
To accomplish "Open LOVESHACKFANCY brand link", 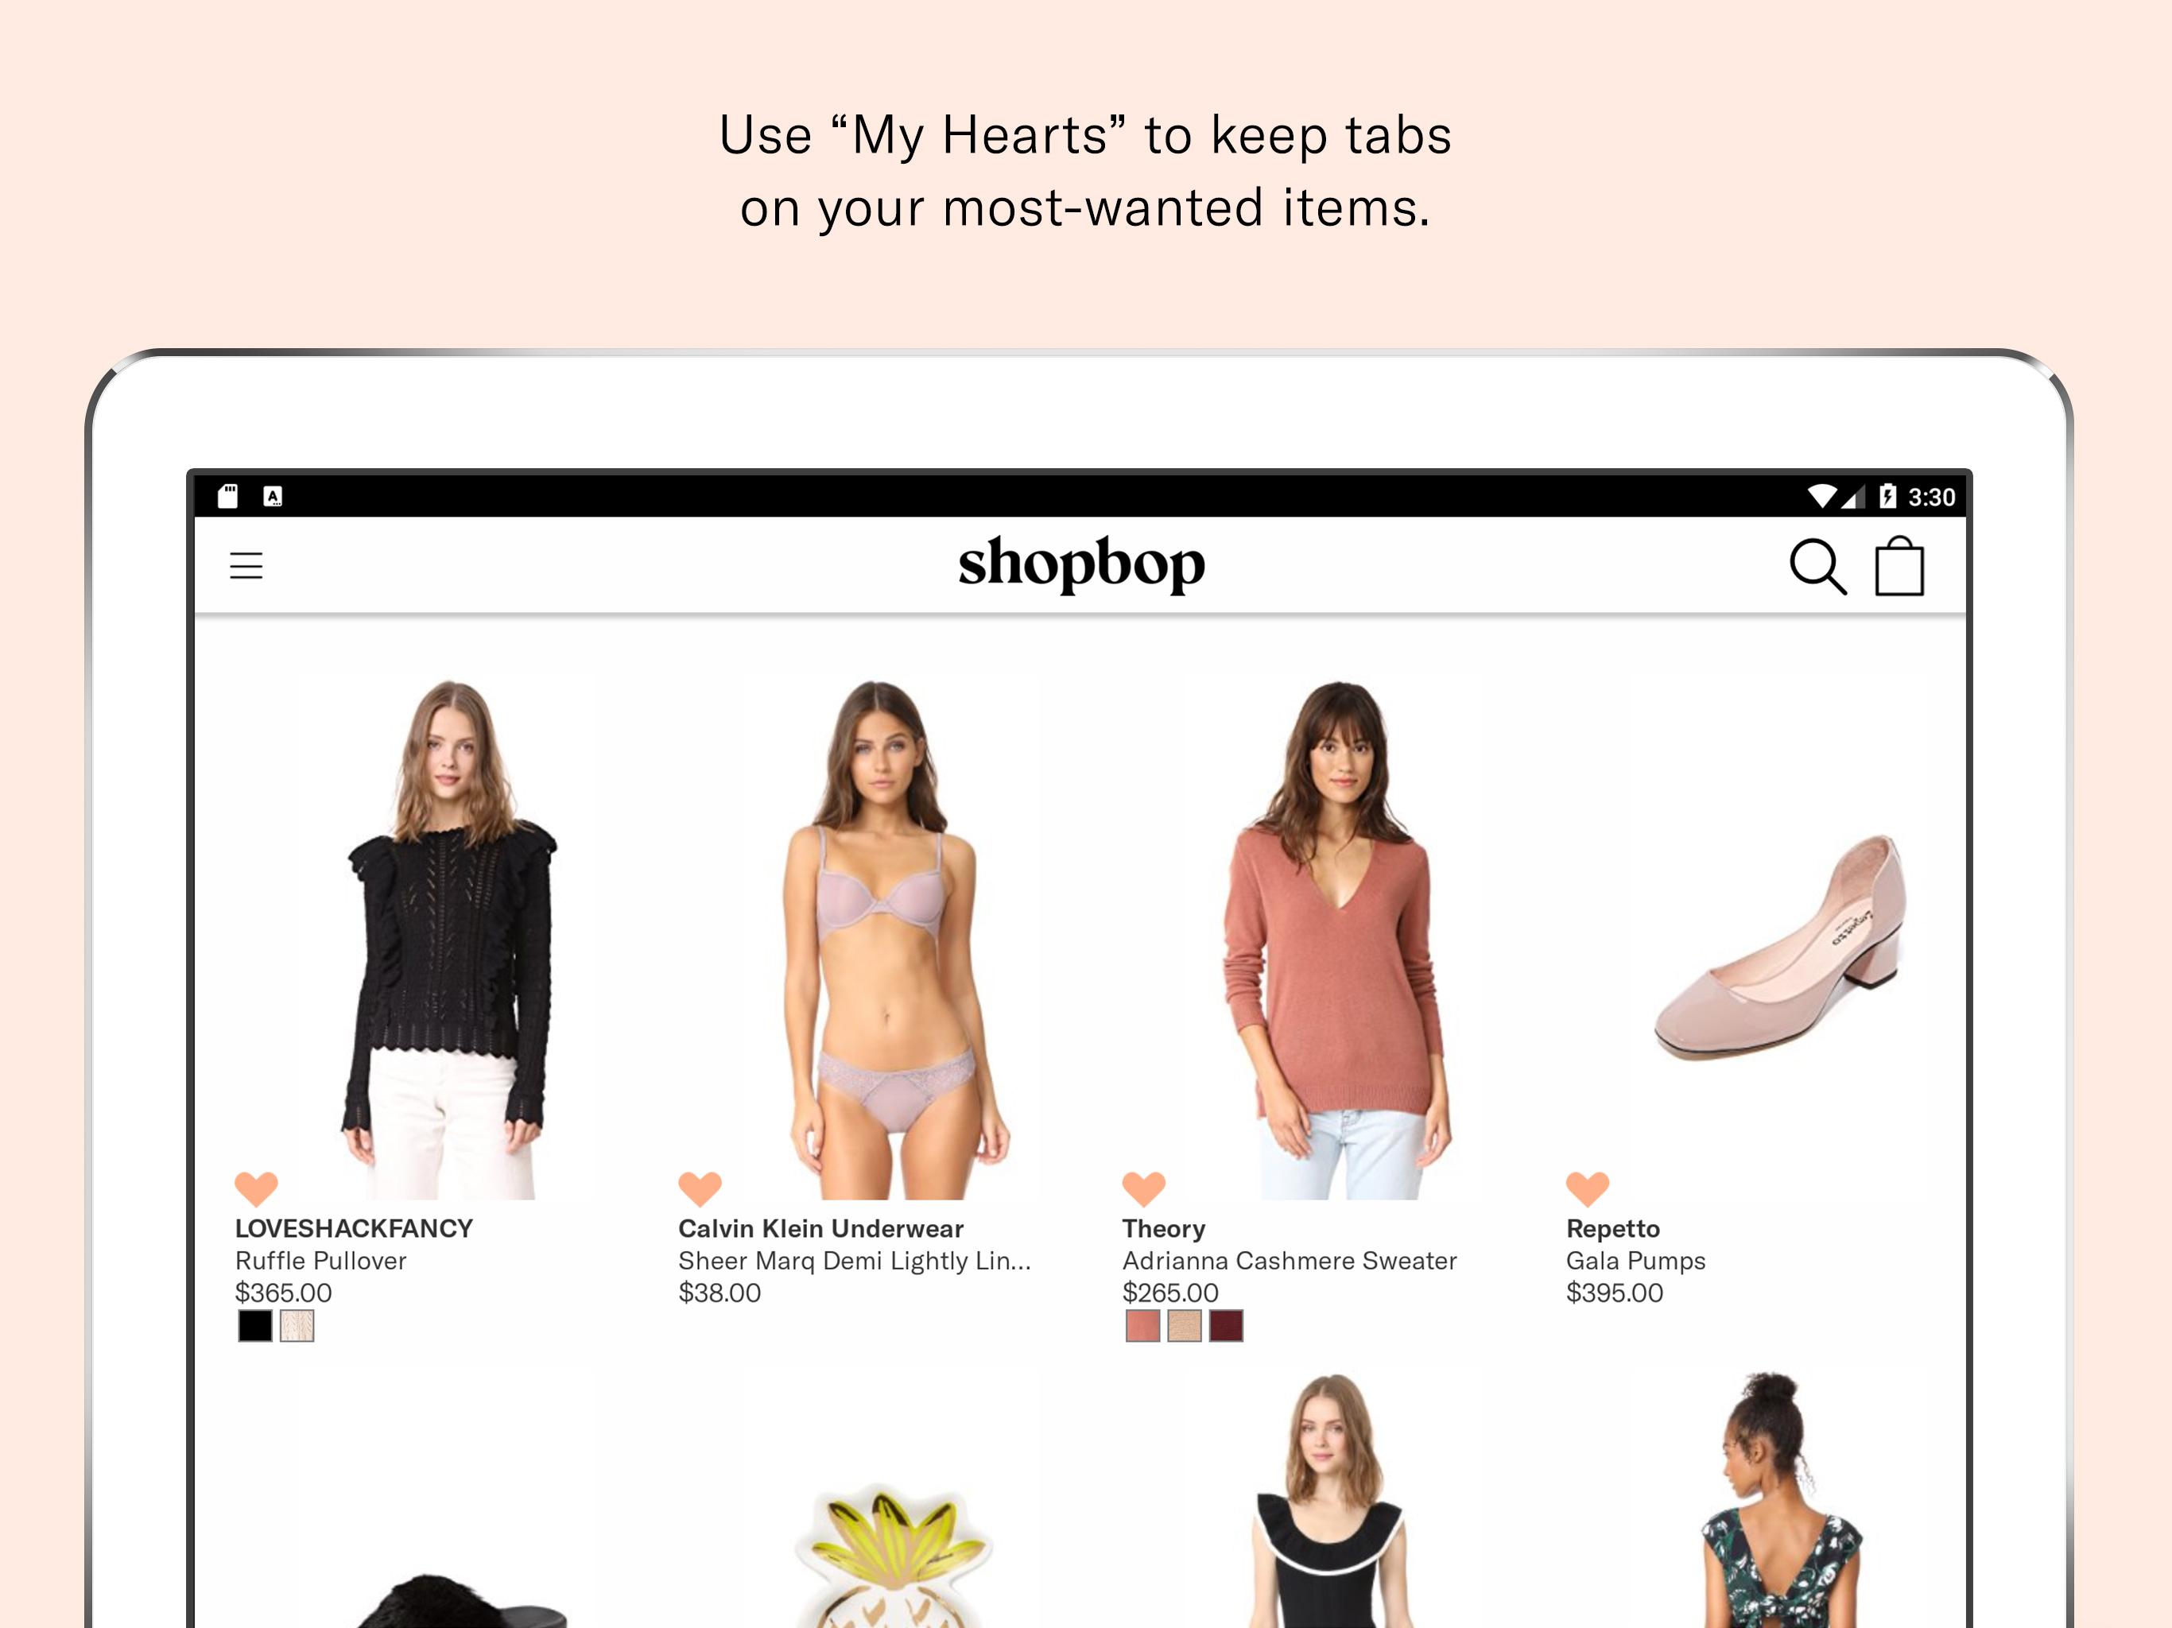I will click(354, 1228).
